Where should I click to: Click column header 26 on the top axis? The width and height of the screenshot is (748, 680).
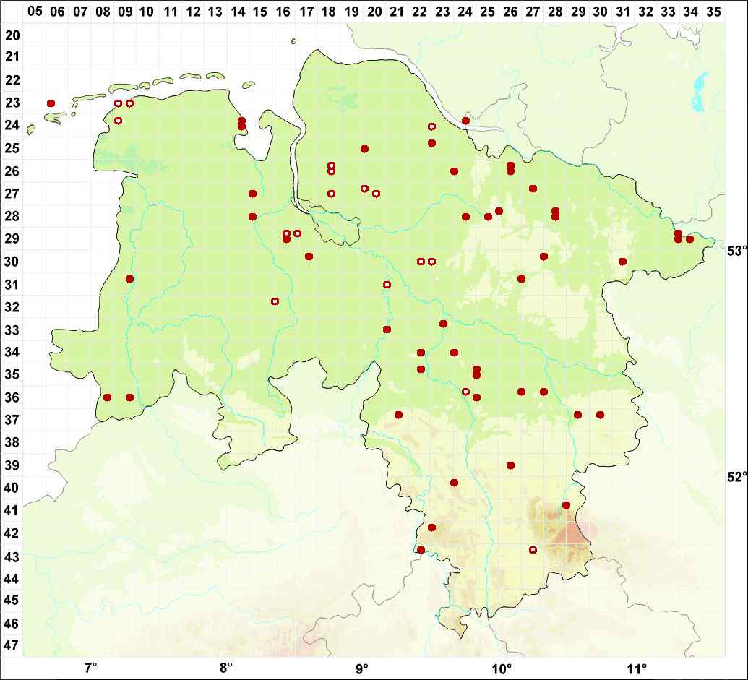pos(510,12)
